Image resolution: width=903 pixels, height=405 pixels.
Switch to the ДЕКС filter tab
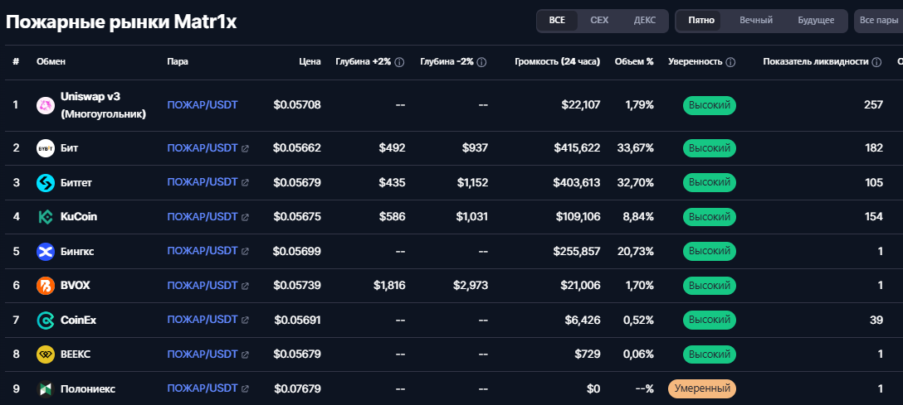(x=644, y=21)
